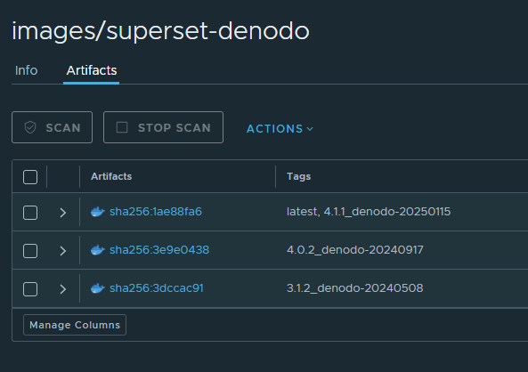The height and width of the screenshot is (372, 528).
Task: Click the images/superset-denodo page title
Action: tap(160, 31)
